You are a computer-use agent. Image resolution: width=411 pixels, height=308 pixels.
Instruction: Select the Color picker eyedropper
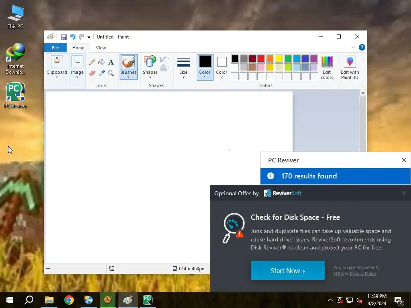(x=102, y=73)
